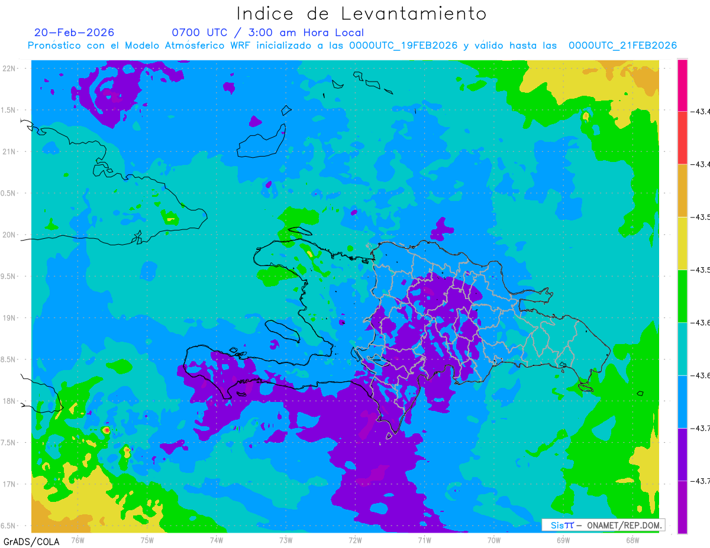Click the 17N latitude label
The height and width of the screenshot is (548, 710).
(9, 484)
